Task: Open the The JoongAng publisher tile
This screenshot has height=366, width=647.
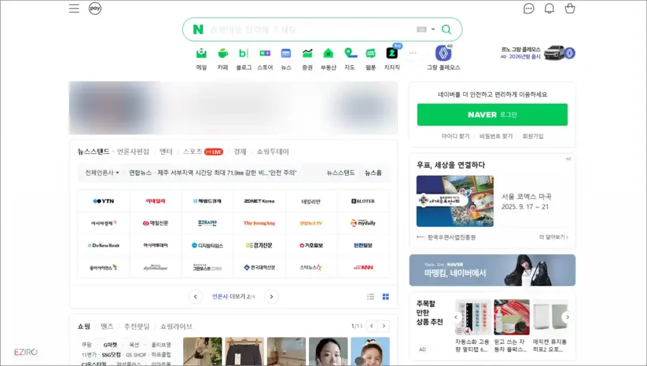Action: click(x=259, y=223)
